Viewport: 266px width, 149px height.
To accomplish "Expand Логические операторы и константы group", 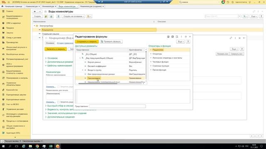I will click(x=150, y=58).
